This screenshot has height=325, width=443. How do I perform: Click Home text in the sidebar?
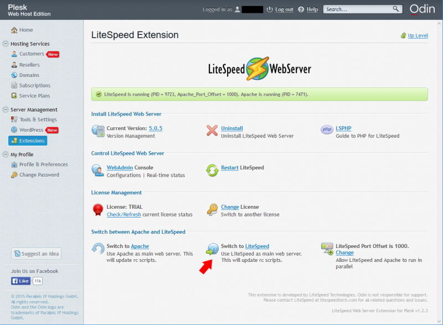[26, 30]
